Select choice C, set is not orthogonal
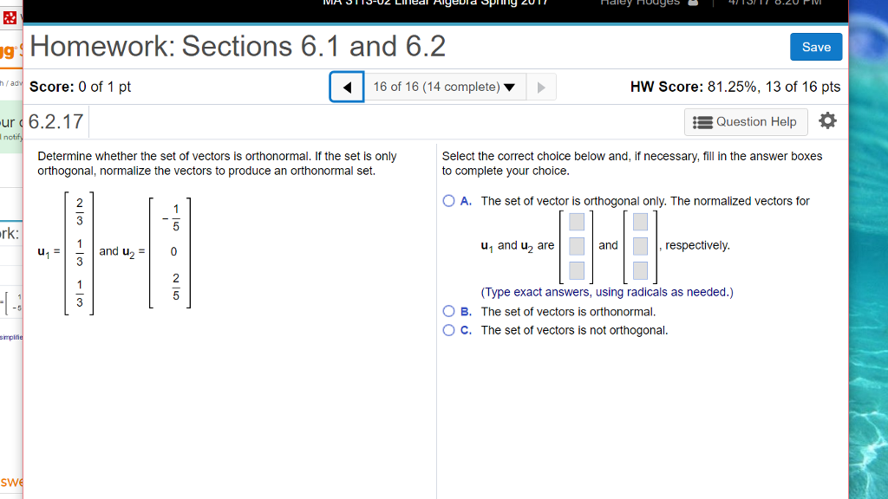The image size is (888, 499). point(449,329)
